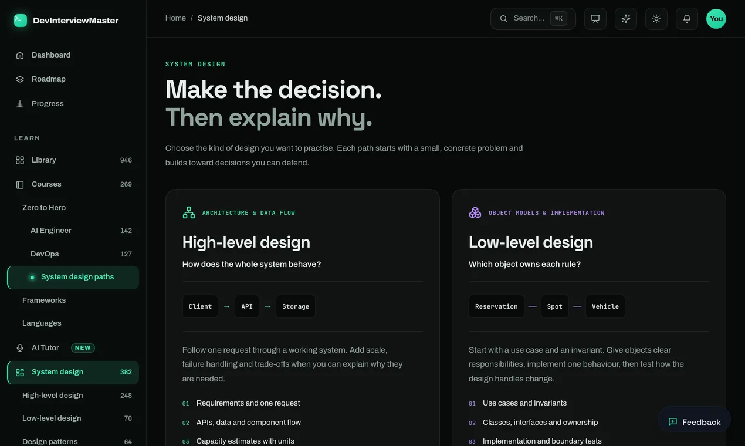This screenshot has height=446, width=745.
Task: Open the presentation screen icon button
Action: [595, 19]
